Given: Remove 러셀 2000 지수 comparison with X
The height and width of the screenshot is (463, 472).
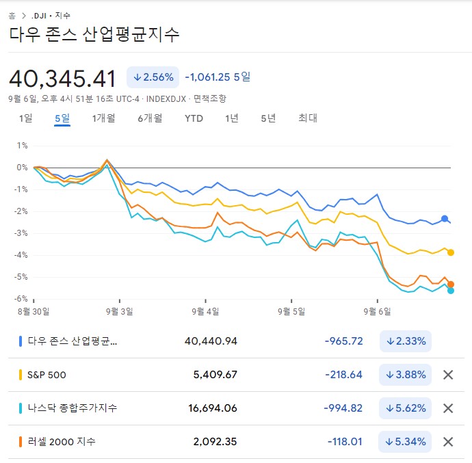Looking at the screenshot, I should [448, 442].
